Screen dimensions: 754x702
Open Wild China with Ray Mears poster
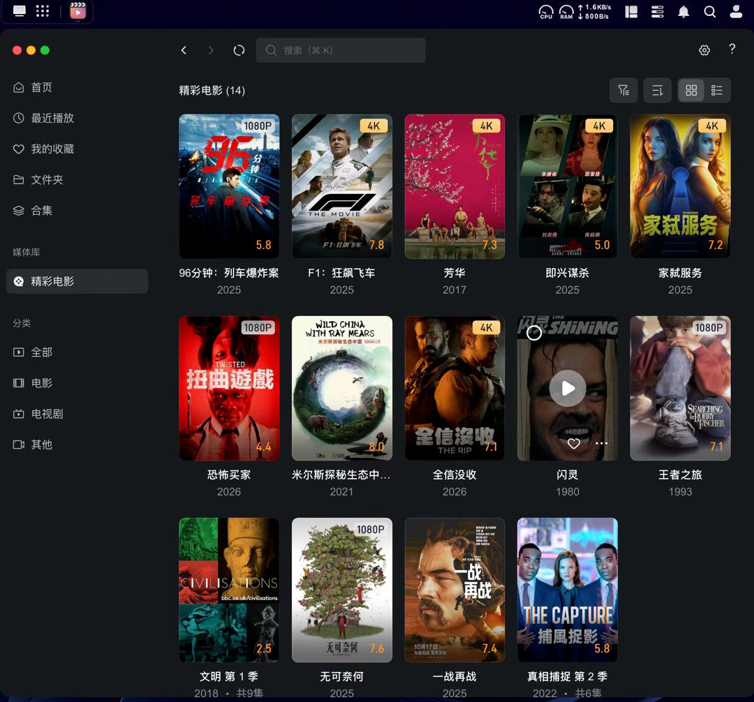click(x=342, y=388)
